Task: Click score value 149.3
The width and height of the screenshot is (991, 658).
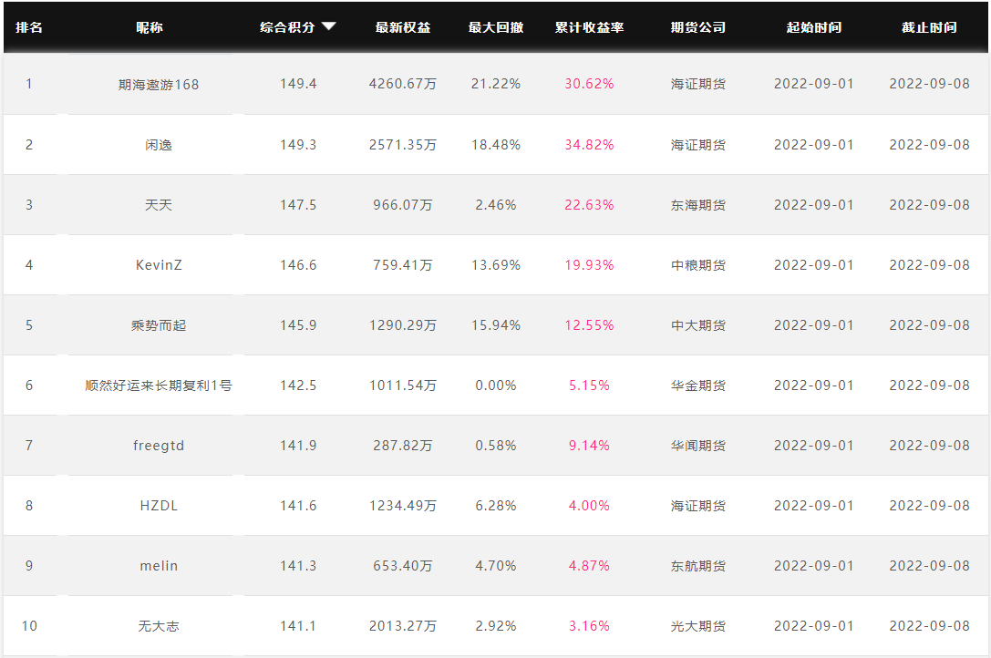Action: (298, 145)
